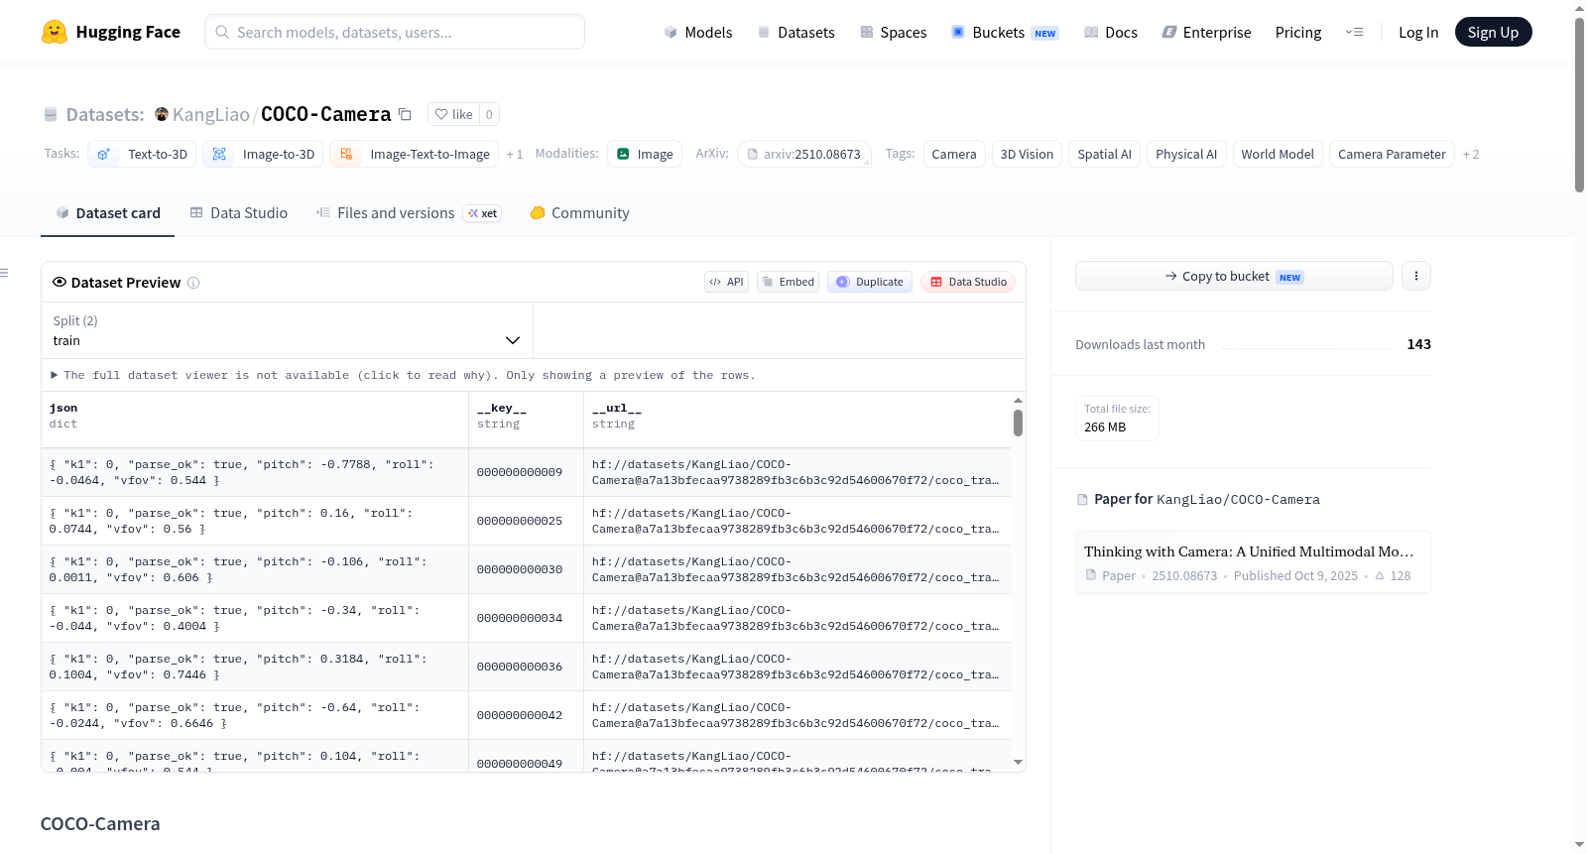Select the row with key 000000000034
The image size is (1587, 854).
click(526, 618)
